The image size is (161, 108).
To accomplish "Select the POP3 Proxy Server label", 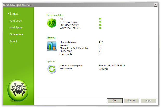I will click(69, 25).
